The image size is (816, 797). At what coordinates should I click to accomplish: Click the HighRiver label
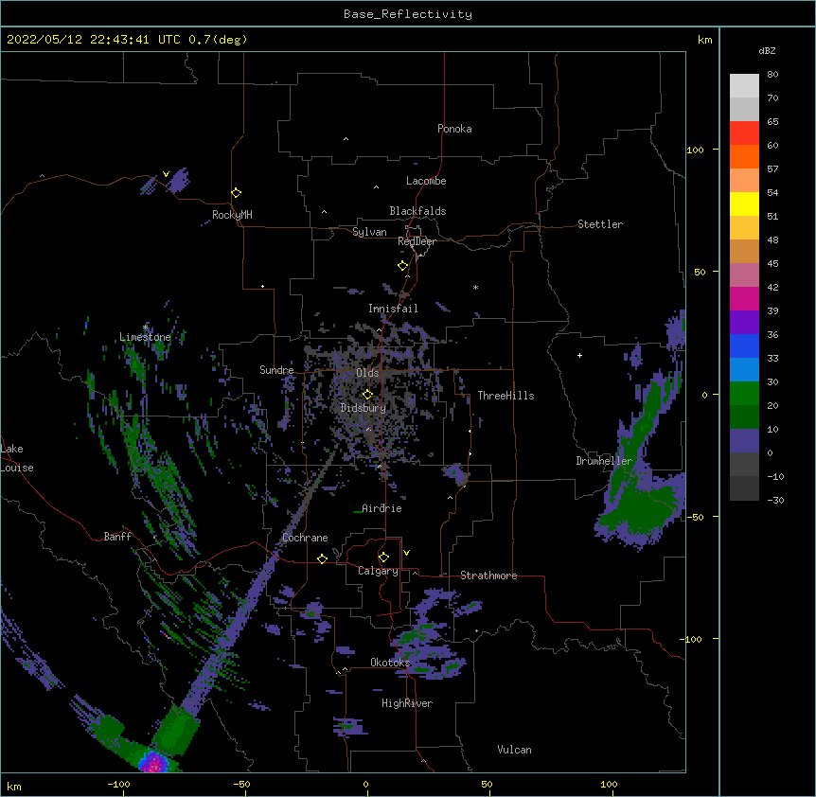(407, 703)
